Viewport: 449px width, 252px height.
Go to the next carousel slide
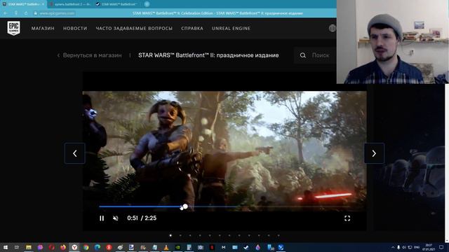pyautogui.click(x=374, y=153)
